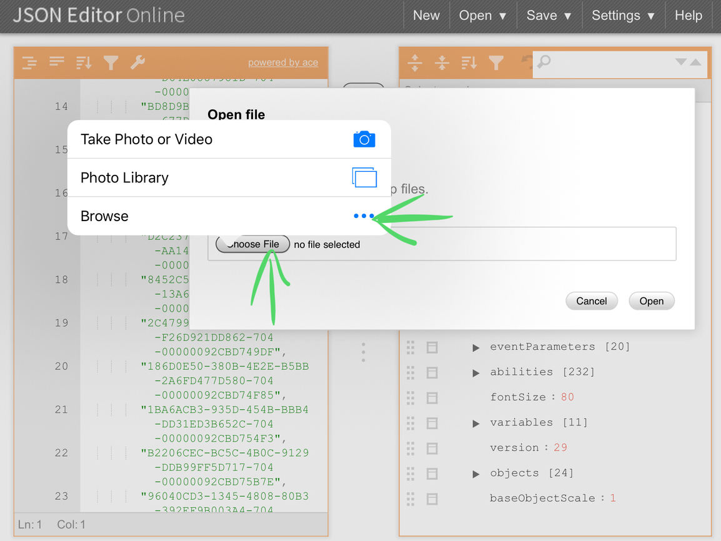Click the Browse three-dots icon
The image size is (721, 541).
[x=364, y=216]
